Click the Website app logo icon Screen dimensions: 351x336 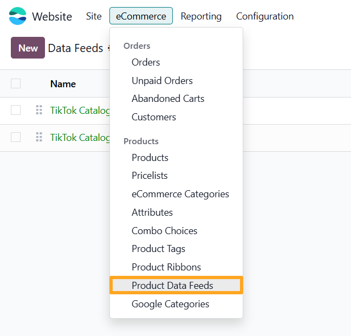click(18, 16)
